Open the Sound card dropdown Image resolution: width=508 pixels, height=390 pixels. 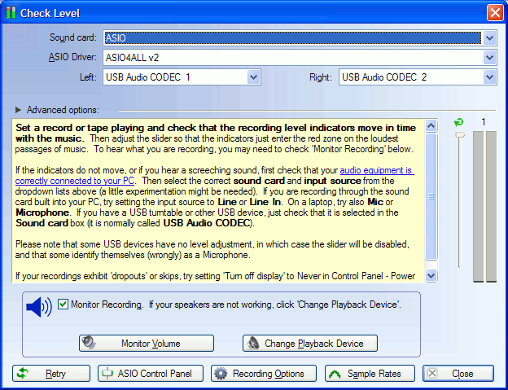[489, 38]
